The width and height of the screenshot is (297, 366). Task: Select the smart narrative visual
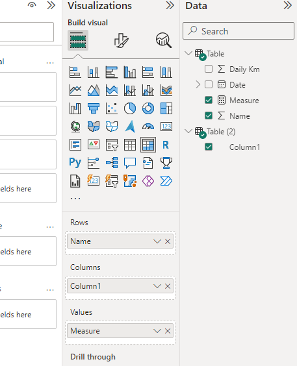tap(148, 163)
